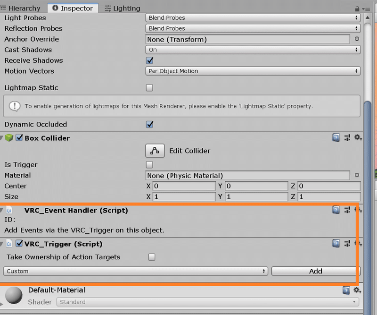Enable Lightmap Static checkbox
377x315 pixels.
tap(149, 87)
